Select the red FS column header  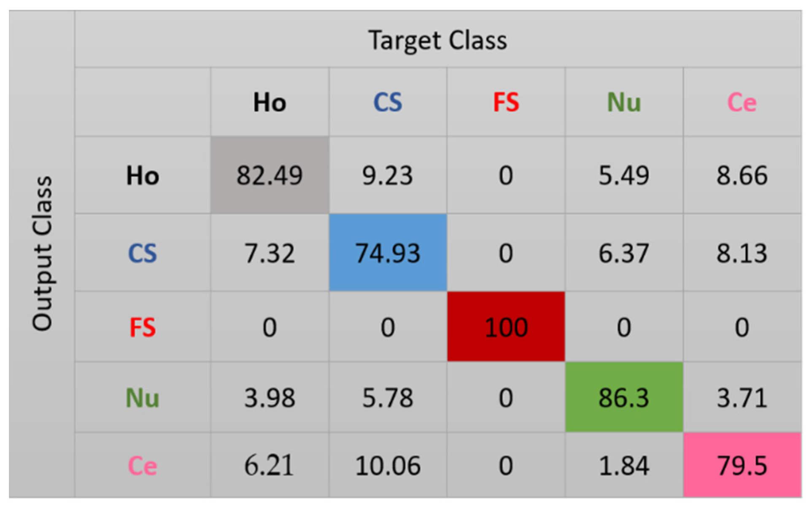tap(506, 102)
